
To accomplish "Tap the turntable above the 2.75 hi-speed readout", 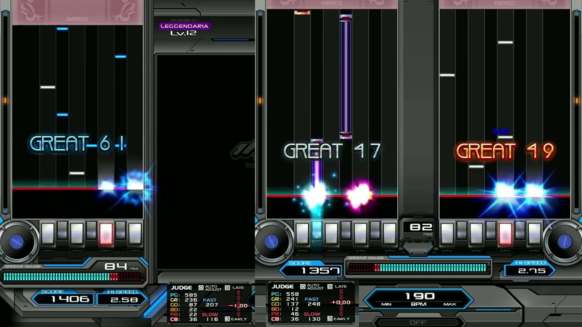I will (564, 242).
